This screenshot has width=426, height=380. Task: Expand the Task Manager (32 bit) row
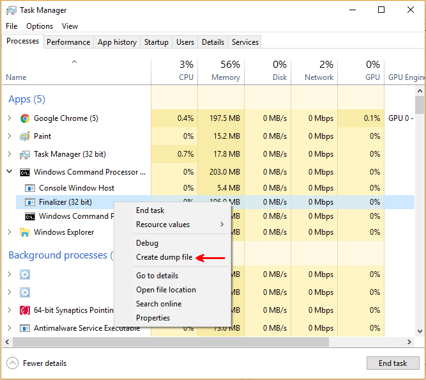point(9,154)
